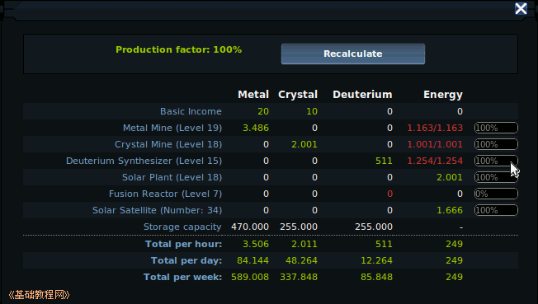Click the Storage capacity row label
Screen dimensions: 538x304
[x=182, y=227]
